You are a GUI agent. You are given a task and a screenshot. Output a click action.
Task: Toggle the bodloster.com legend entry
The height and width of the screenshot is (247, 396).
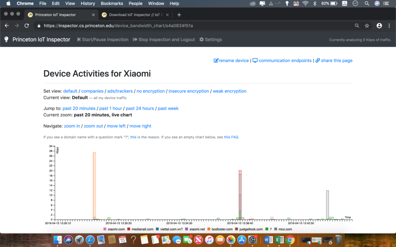point(220,229)
